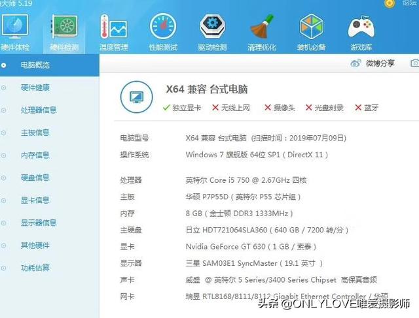Click the 操作系统 label
This screenshot has width=419, height=318.
[x=134, y=155]
